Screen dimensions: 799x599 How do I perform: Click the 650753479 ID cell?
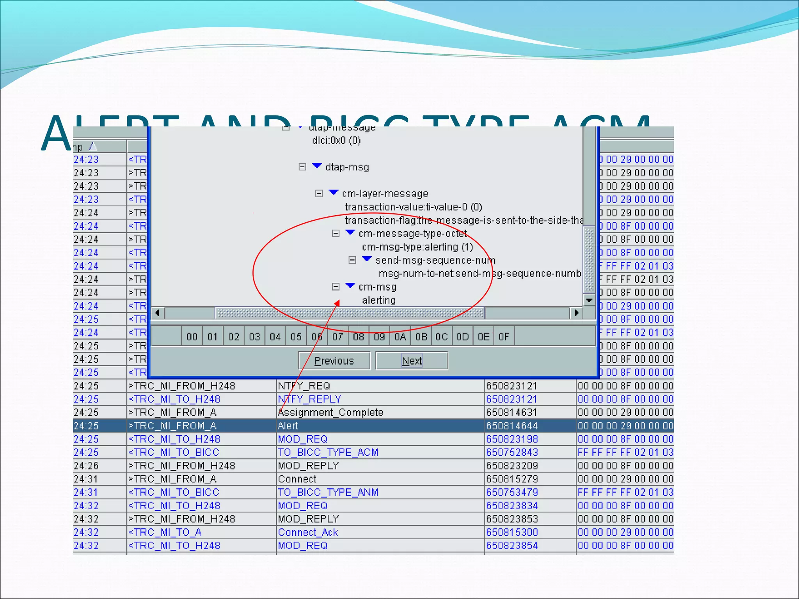click(530, 492)
